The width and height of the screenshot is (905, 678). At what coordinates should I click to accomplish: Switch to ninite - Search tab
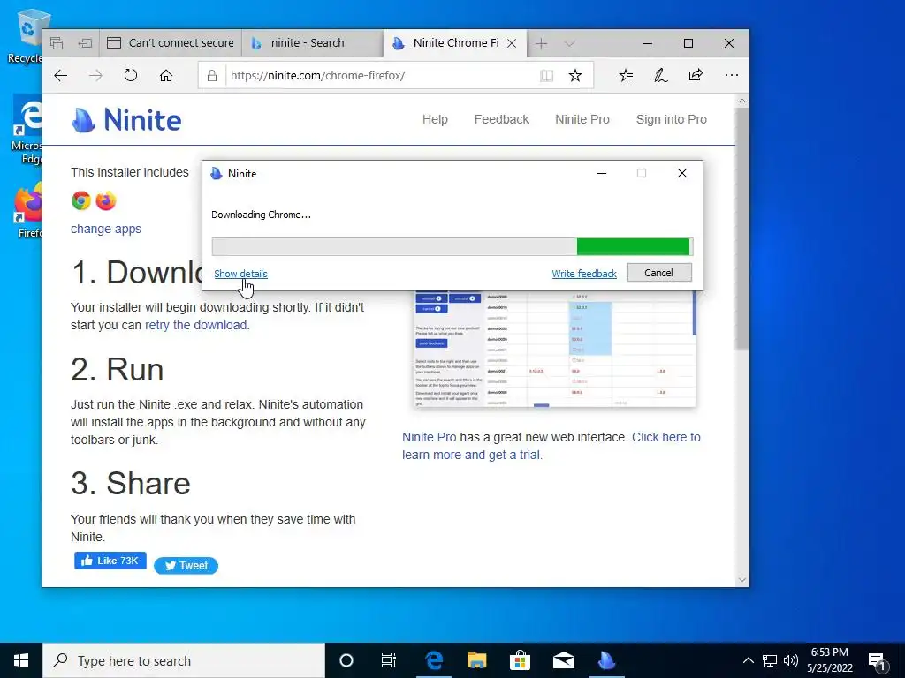click(x=312, y=43)
